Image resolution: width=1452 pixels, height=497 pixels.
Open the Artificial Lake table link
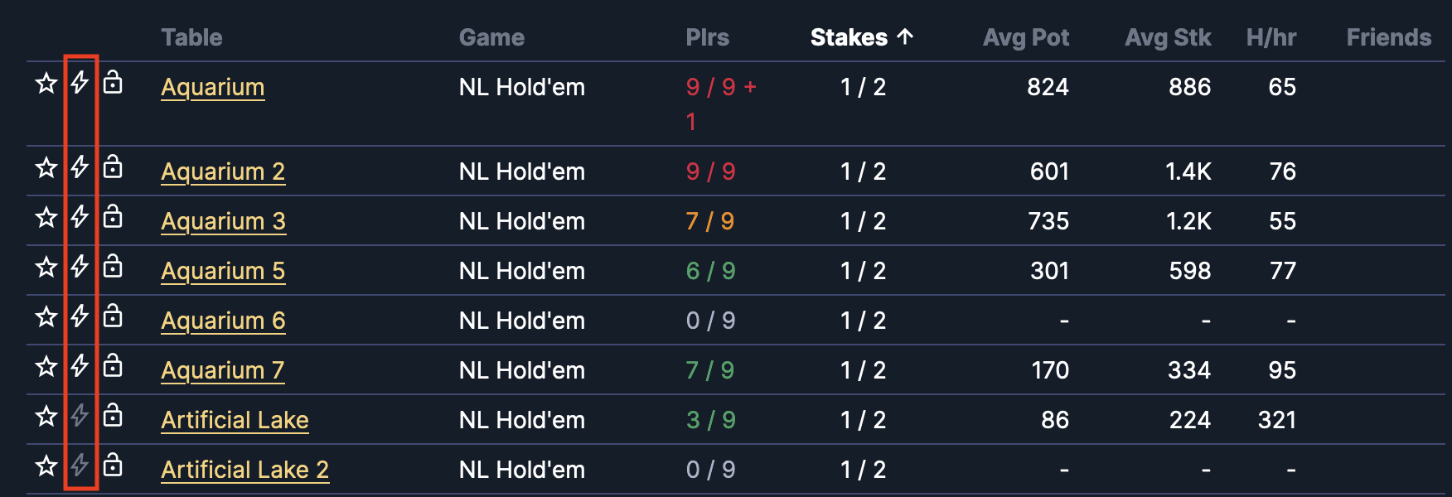coord(235,420)
